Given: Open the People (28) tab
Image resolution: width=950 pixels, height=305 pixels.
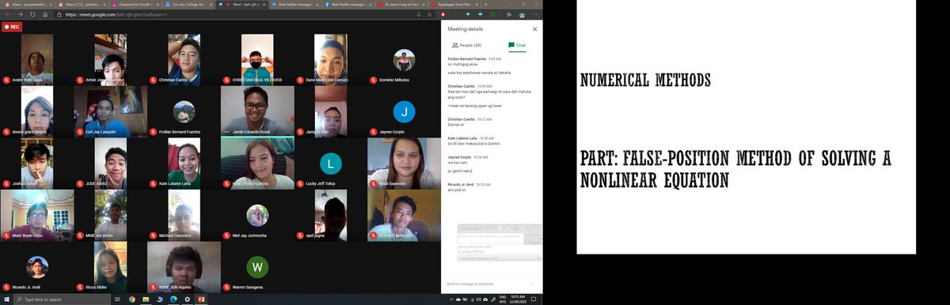Looking at the screenshot, I should click(x=466, y=45).
